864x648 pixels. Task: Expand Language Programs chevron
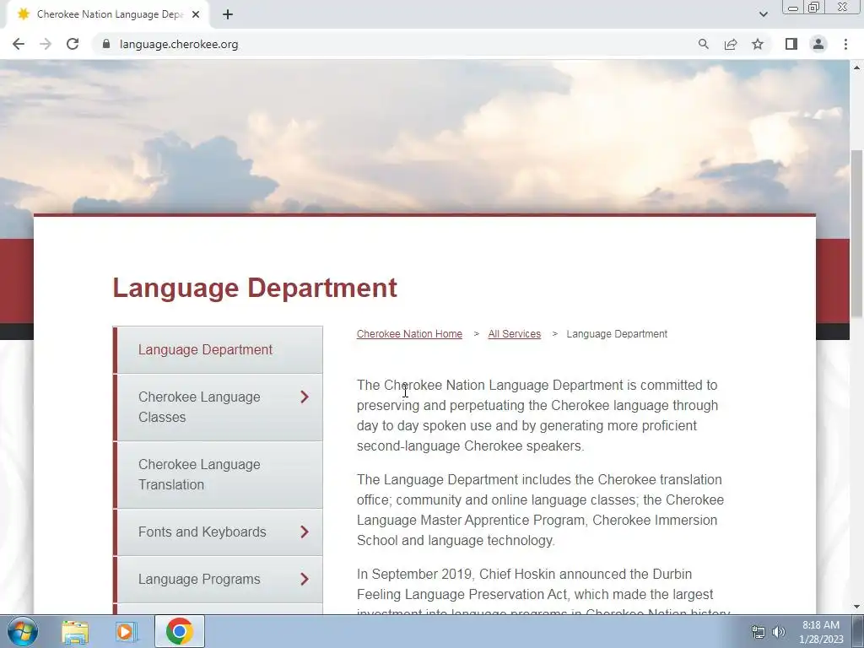tap(304, 579)
